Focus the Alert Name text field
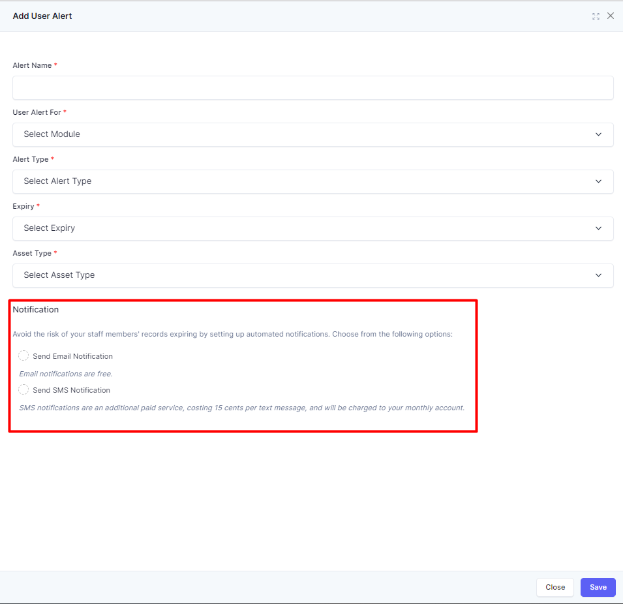This screenshot has width=623, height=604. click(313, 88)
